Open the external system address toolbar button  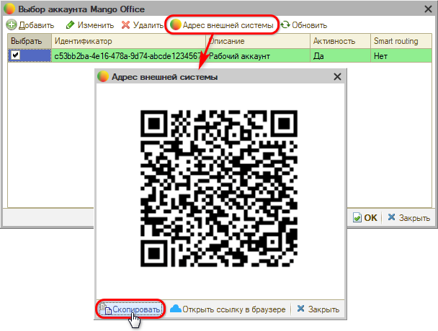(x=222, y=25)
